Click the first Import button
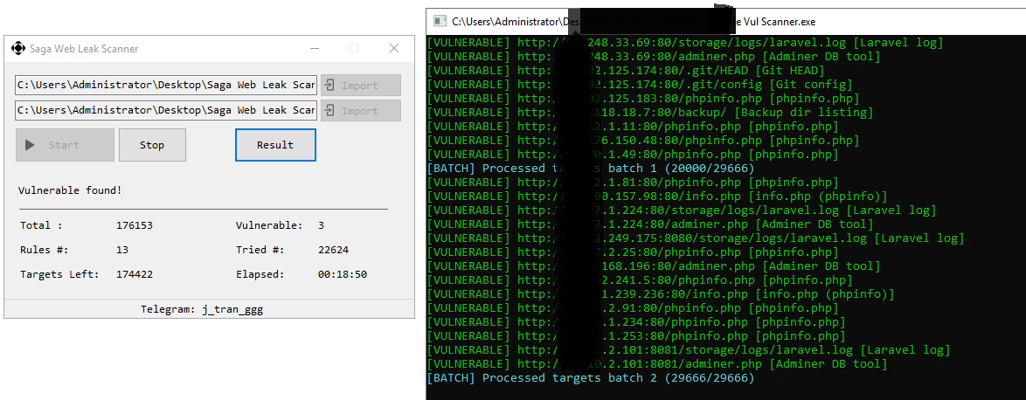The image size is (1026, 400). [361, 86]
